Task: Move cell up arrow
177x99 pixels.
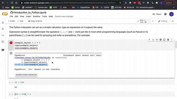Action: (x=149, y=40)
